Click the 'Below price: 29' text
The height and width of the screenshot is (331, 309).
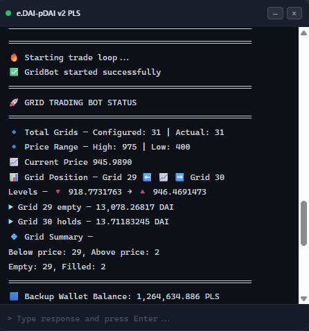(x=46, y=252)
